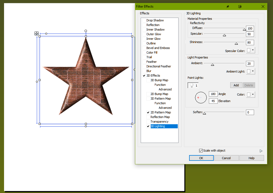Open the Specular Color dropdown
Screen dimensions: 273x193
tap(251, 50)
